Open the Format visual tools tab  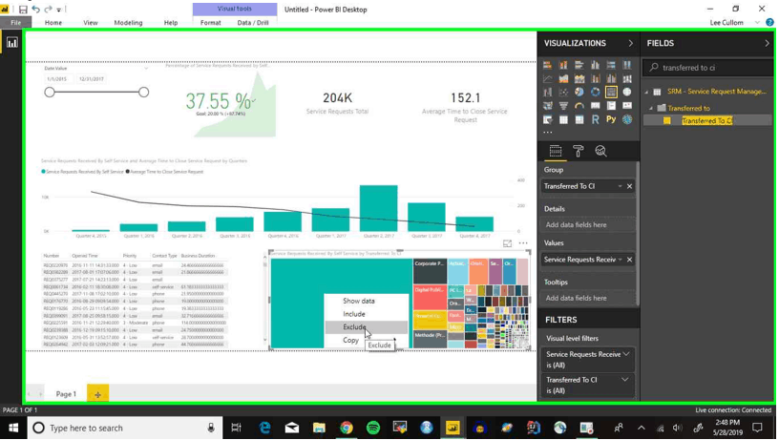tap(211, 22)
